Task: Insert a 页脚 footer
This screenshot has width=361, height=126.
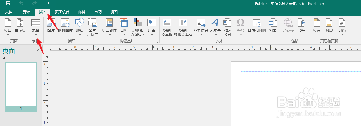Action: (x=329, y=25)
